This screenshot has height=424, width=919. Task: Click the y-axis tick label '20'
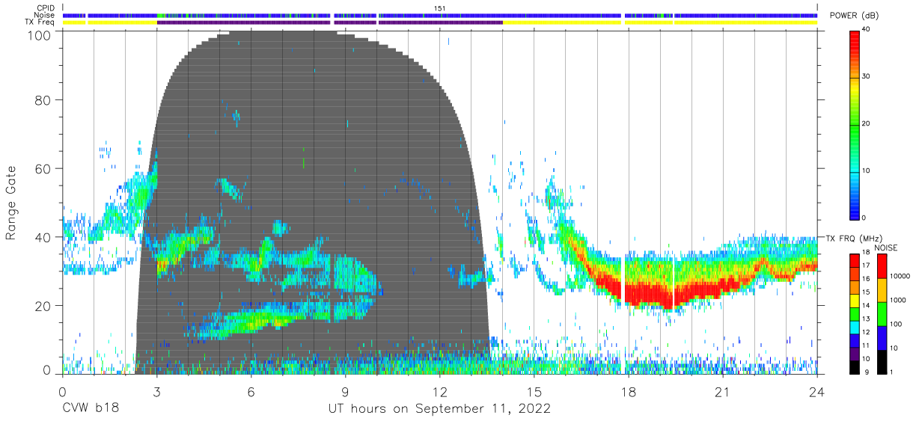tap(43, 306)
